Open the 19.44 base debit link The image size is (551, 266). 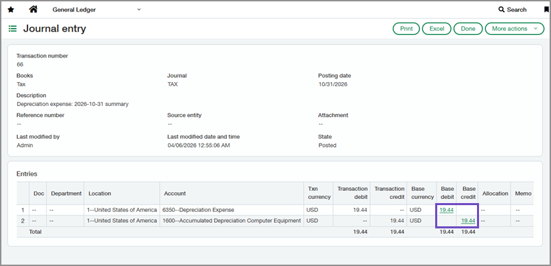point(446,210)
